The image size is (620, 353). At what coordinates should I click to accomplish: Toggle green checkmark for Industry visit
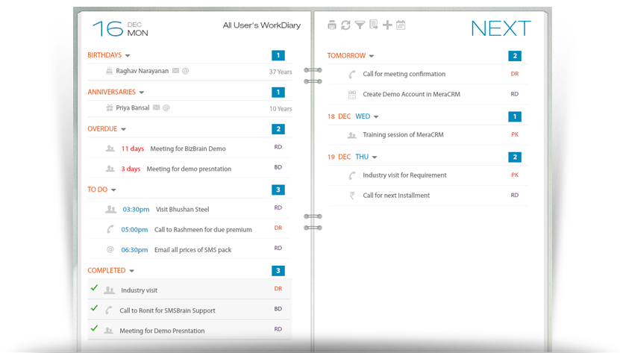(x=94, y=288)
